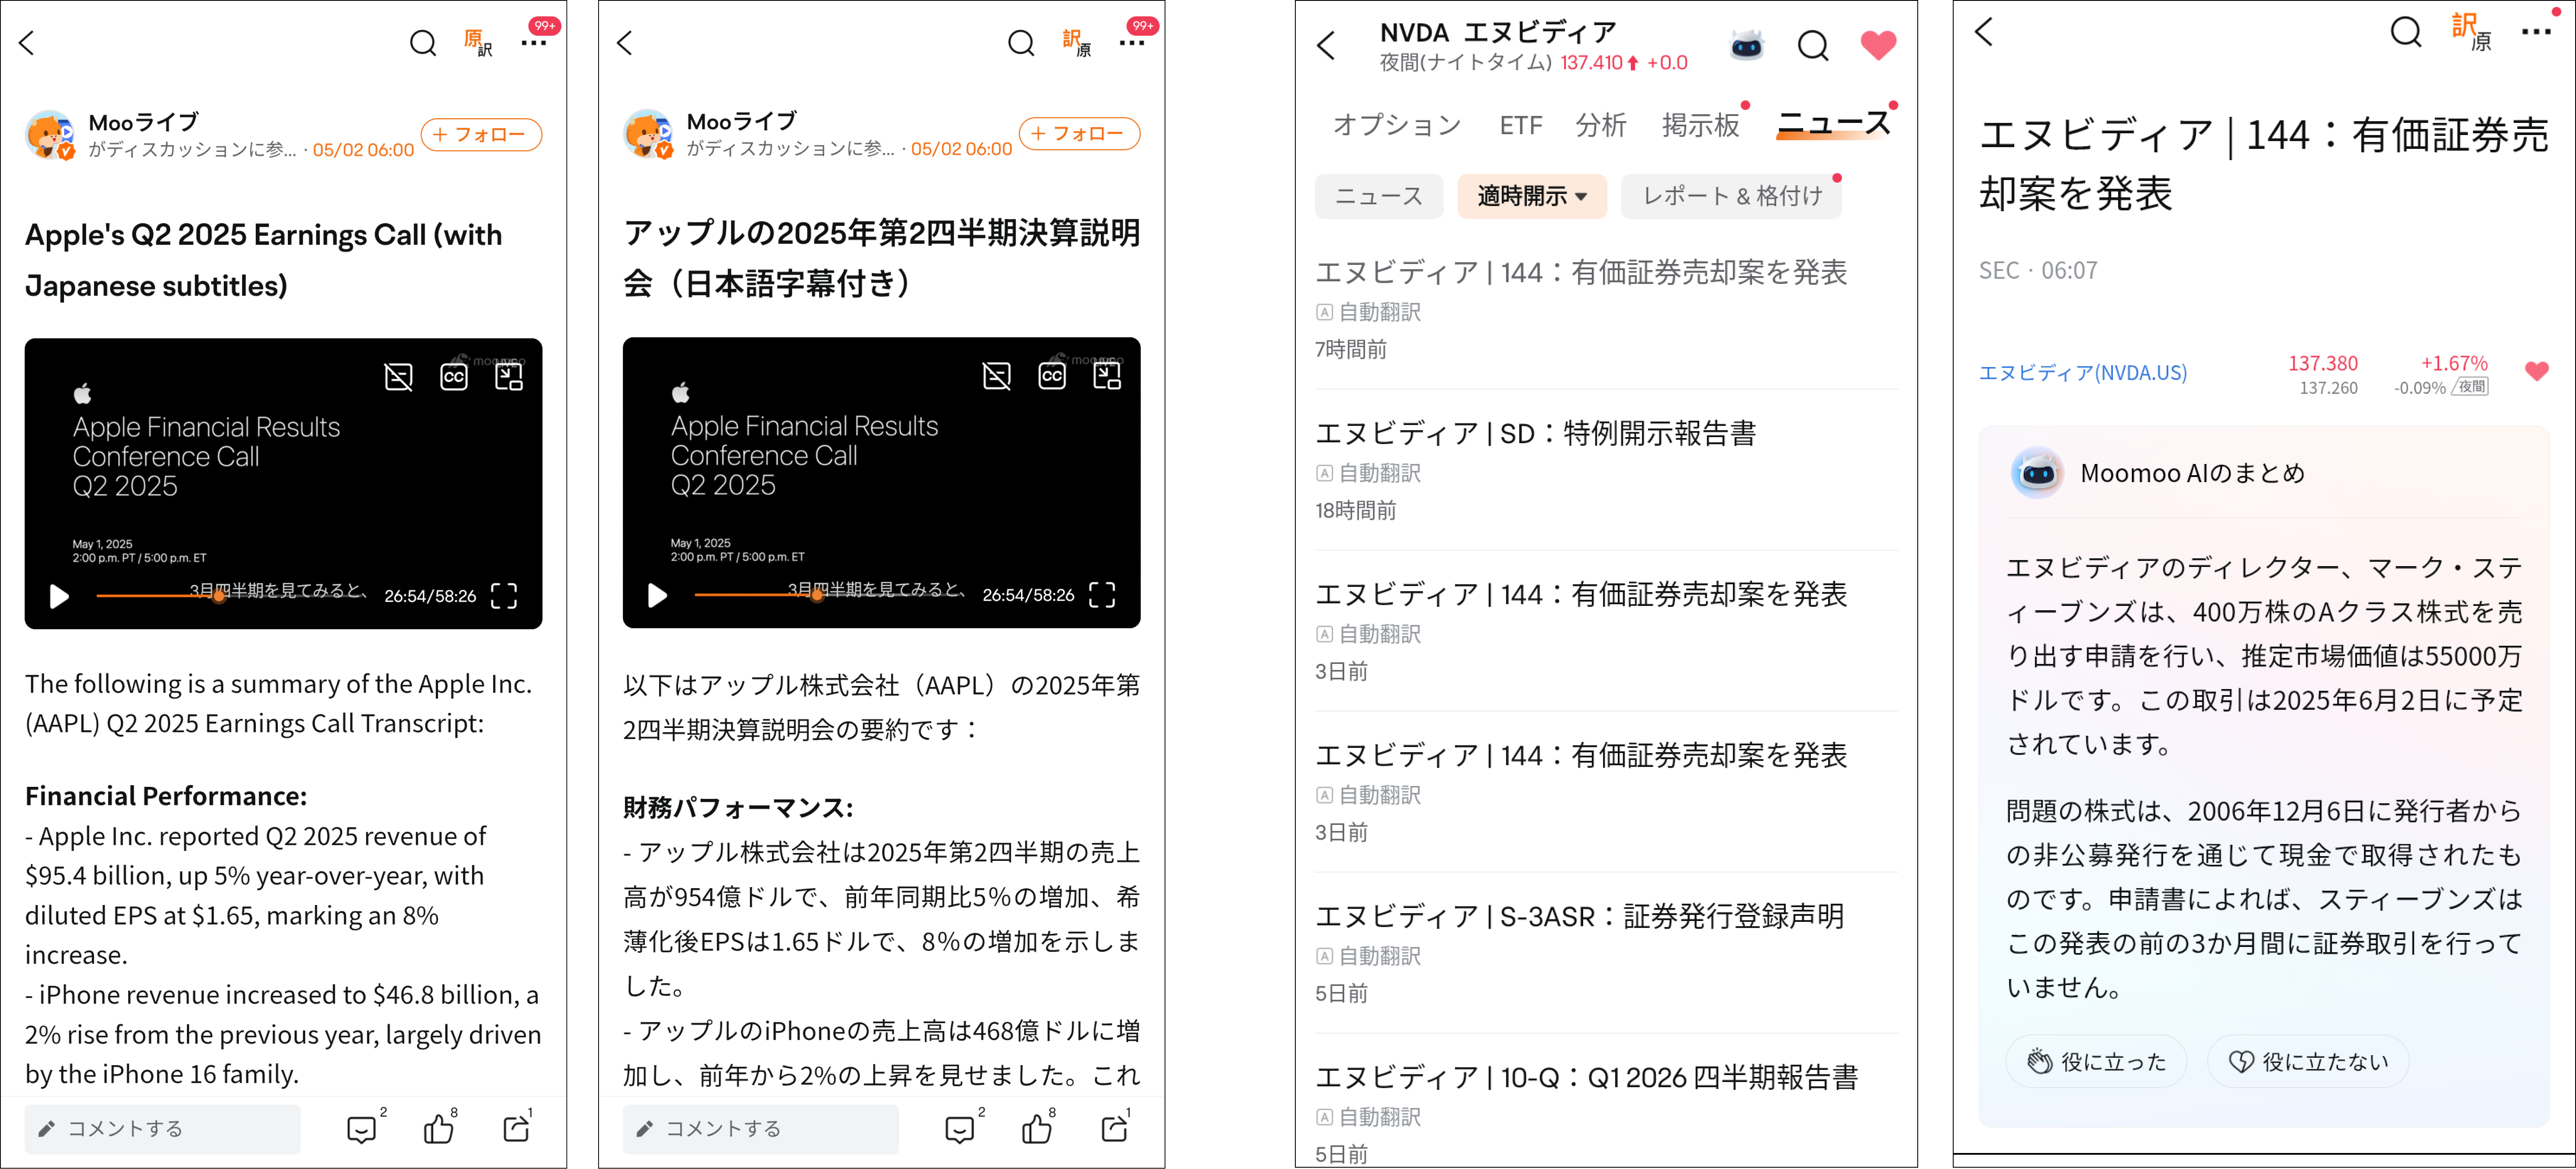Toggle CC subtitles in the English video player
2576x1169 pixels.
click(454, 377)
